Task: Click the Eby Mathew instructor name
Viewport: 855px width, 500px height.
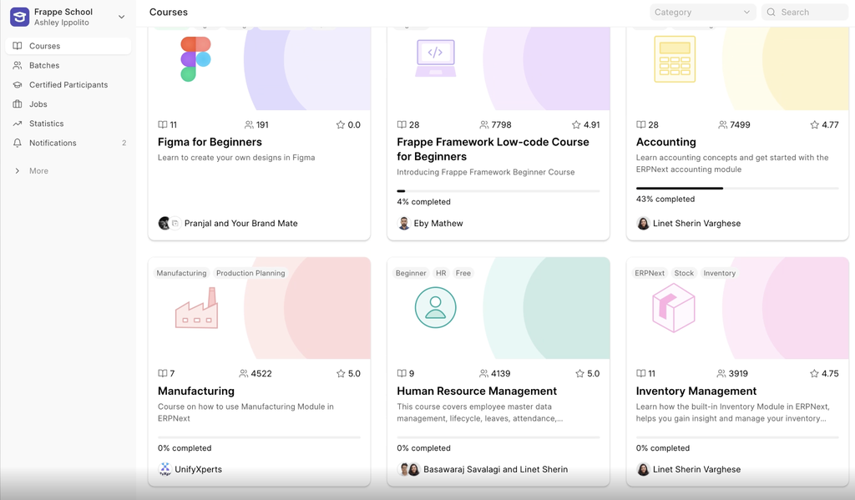Action: coord(438,224)
